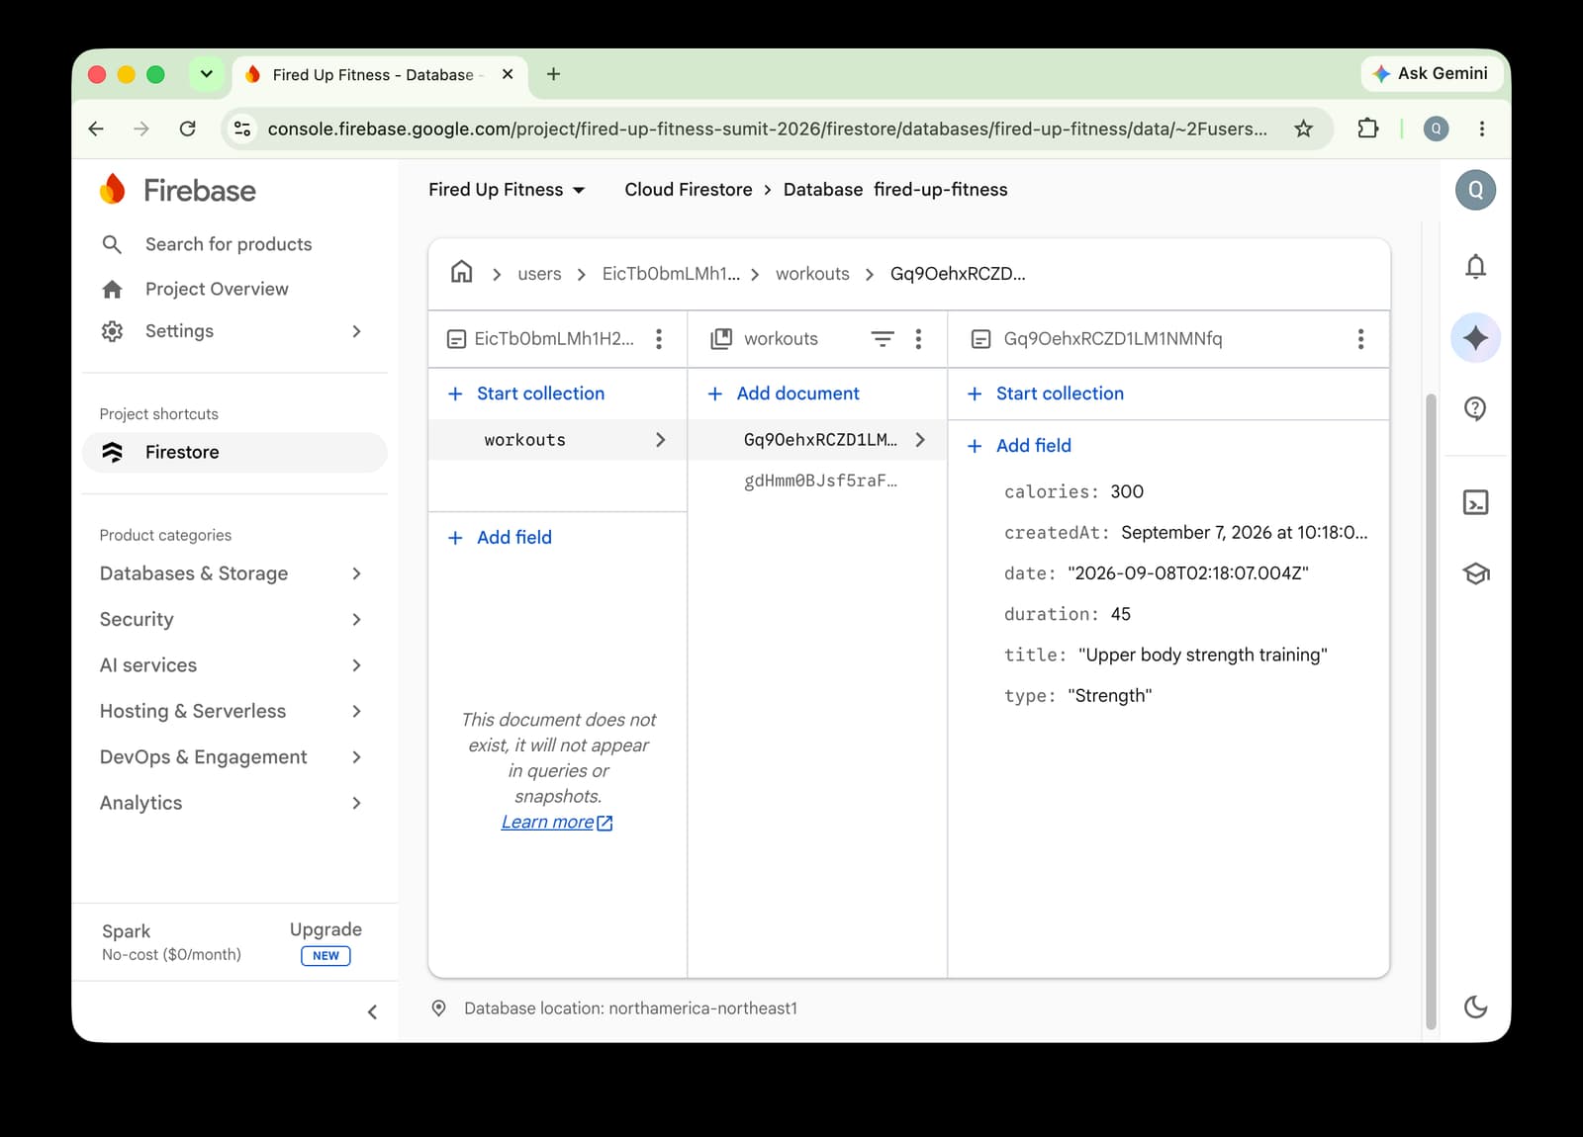Click the page vertical scrollbar
This screenshot has width=1583, height=1137.
(1431, 712)
